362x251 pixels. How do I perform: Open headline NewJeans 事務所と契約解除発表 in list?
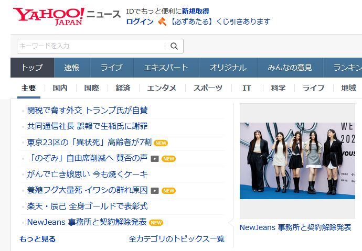point(87,222)
